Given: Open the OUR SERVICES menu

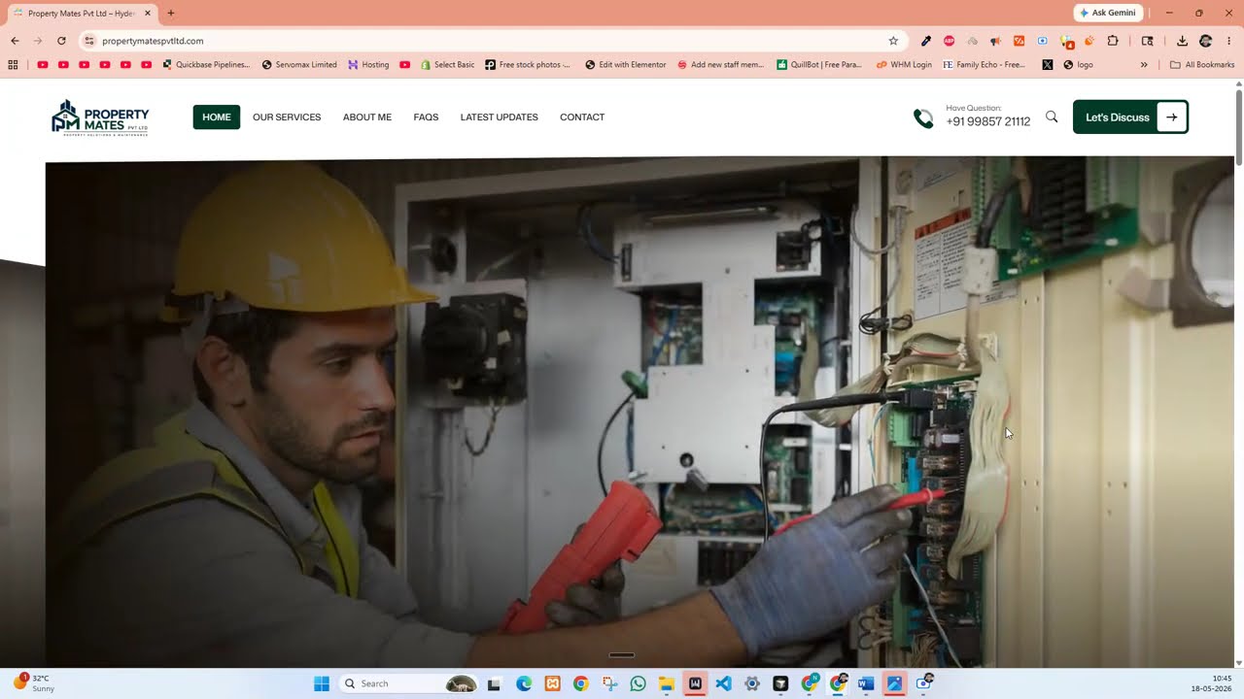Looking at the screenshot, I should 287,117.
